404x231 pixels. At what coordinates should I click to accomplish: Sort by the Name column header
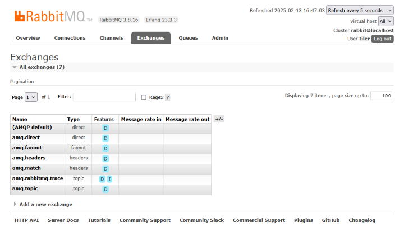[20, 119]
